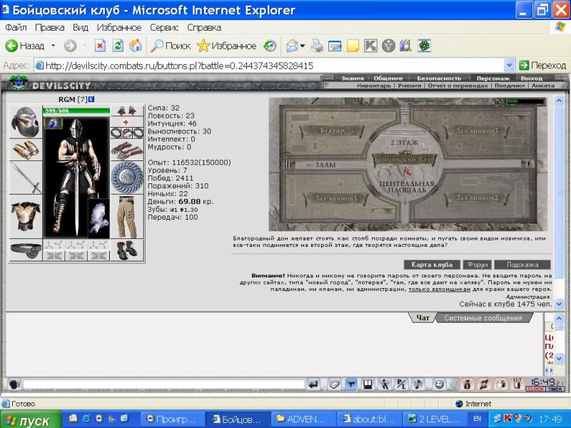Toggle the chat filter funnel icon

(350, 384)
